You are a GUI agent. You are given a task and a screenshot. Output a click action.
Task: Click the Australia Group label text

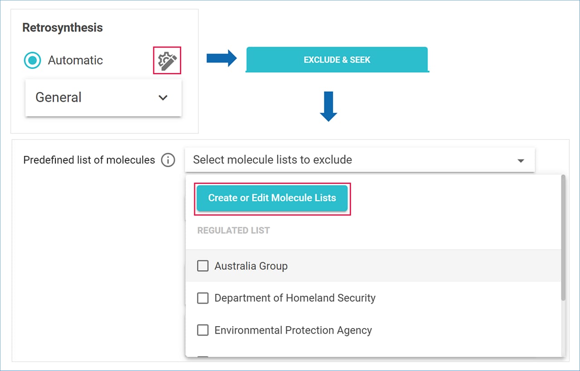pyautogui.click(x=251, y=266)
